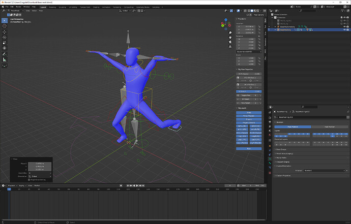The image size is (351, 224).
Task: Adjust the IK-FK slider in Rig Main Properties
Action: pos(249,74)
